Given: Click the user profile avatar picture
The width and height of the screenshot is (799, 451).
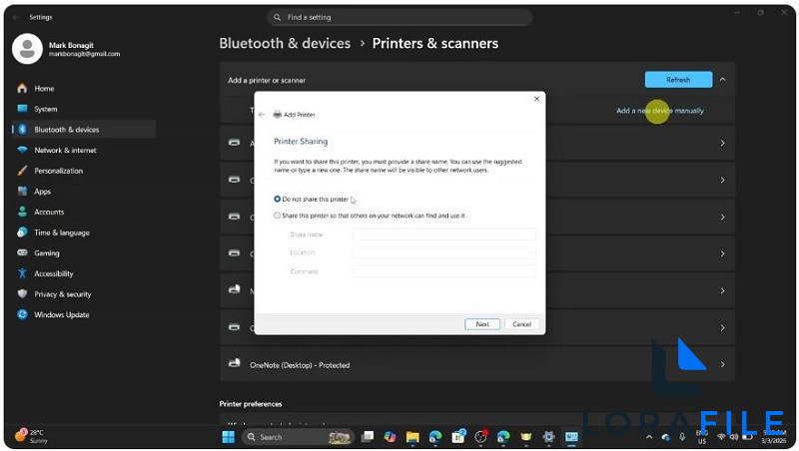Looking at the screenshot, I should coord(27,49).
